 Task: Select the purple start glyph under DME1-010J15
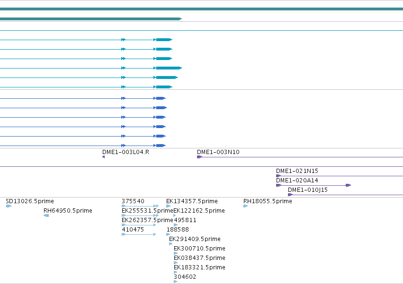[290, 195]
